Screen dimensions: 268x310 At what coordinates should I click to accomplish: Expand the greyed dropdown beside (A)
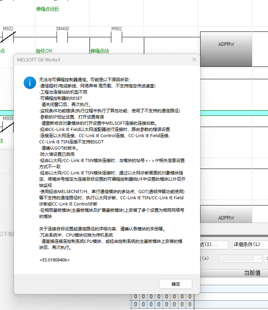pos(241,259)
